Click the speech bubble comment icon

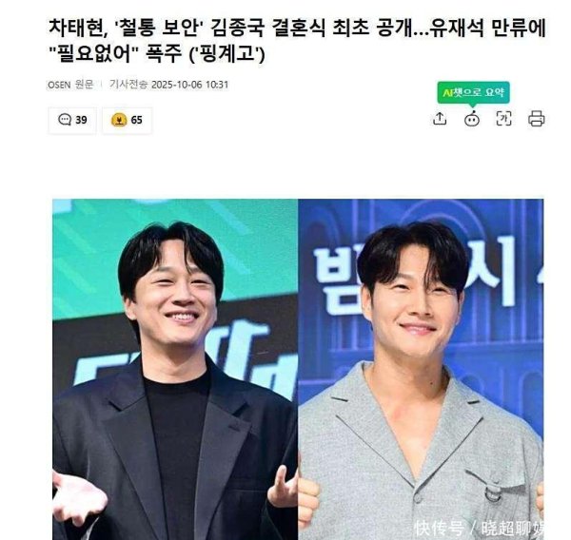(x=65, y=120)
